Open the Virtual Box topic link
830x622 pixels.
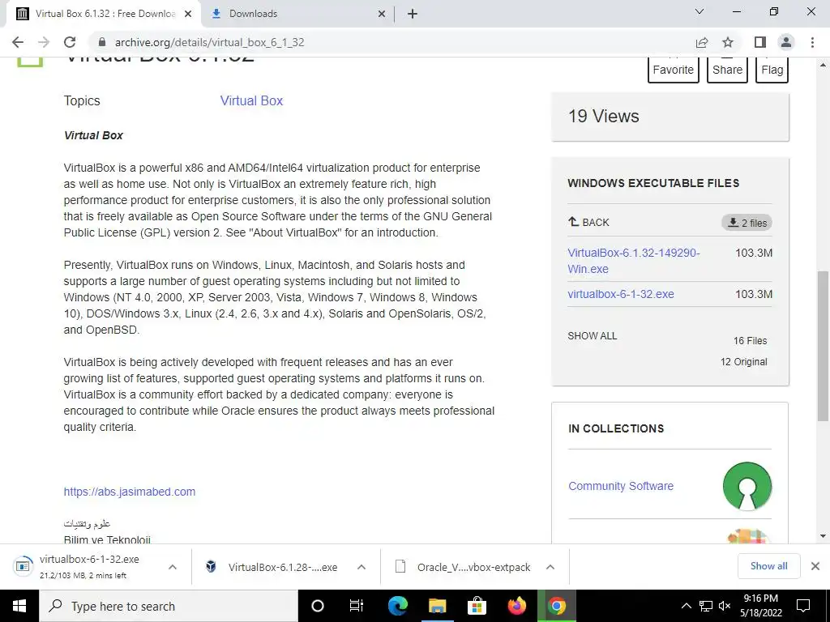point(251,100)
